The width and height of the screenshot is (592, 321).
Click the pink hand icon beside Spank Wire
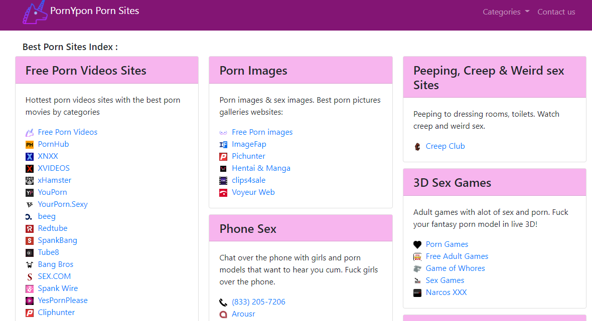(x=30, y=288)
